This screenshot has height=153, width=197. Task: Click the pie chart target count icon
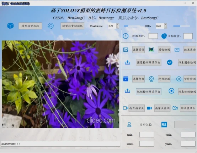coord(164,36)
